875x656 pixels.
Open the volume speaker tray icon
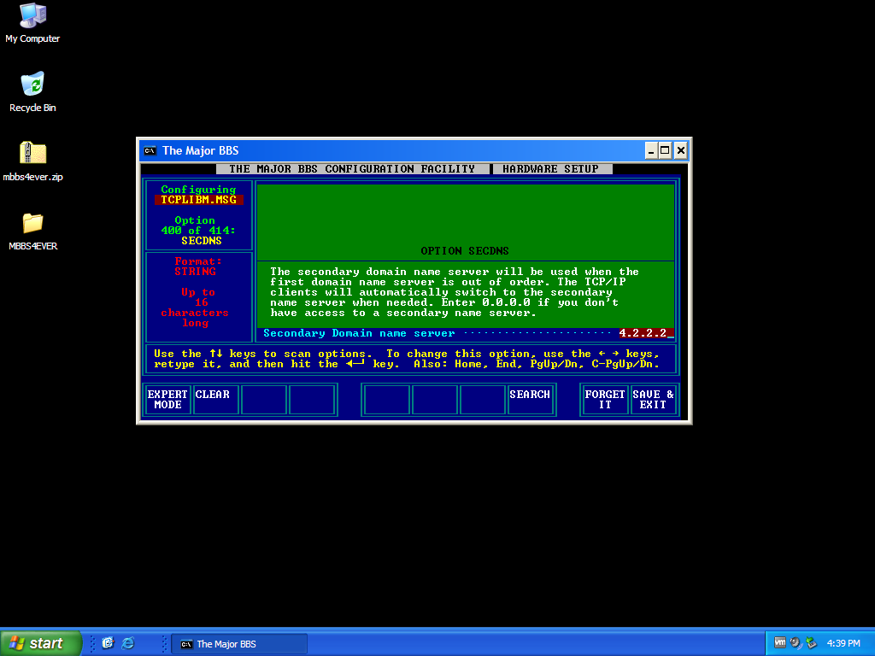795,643
